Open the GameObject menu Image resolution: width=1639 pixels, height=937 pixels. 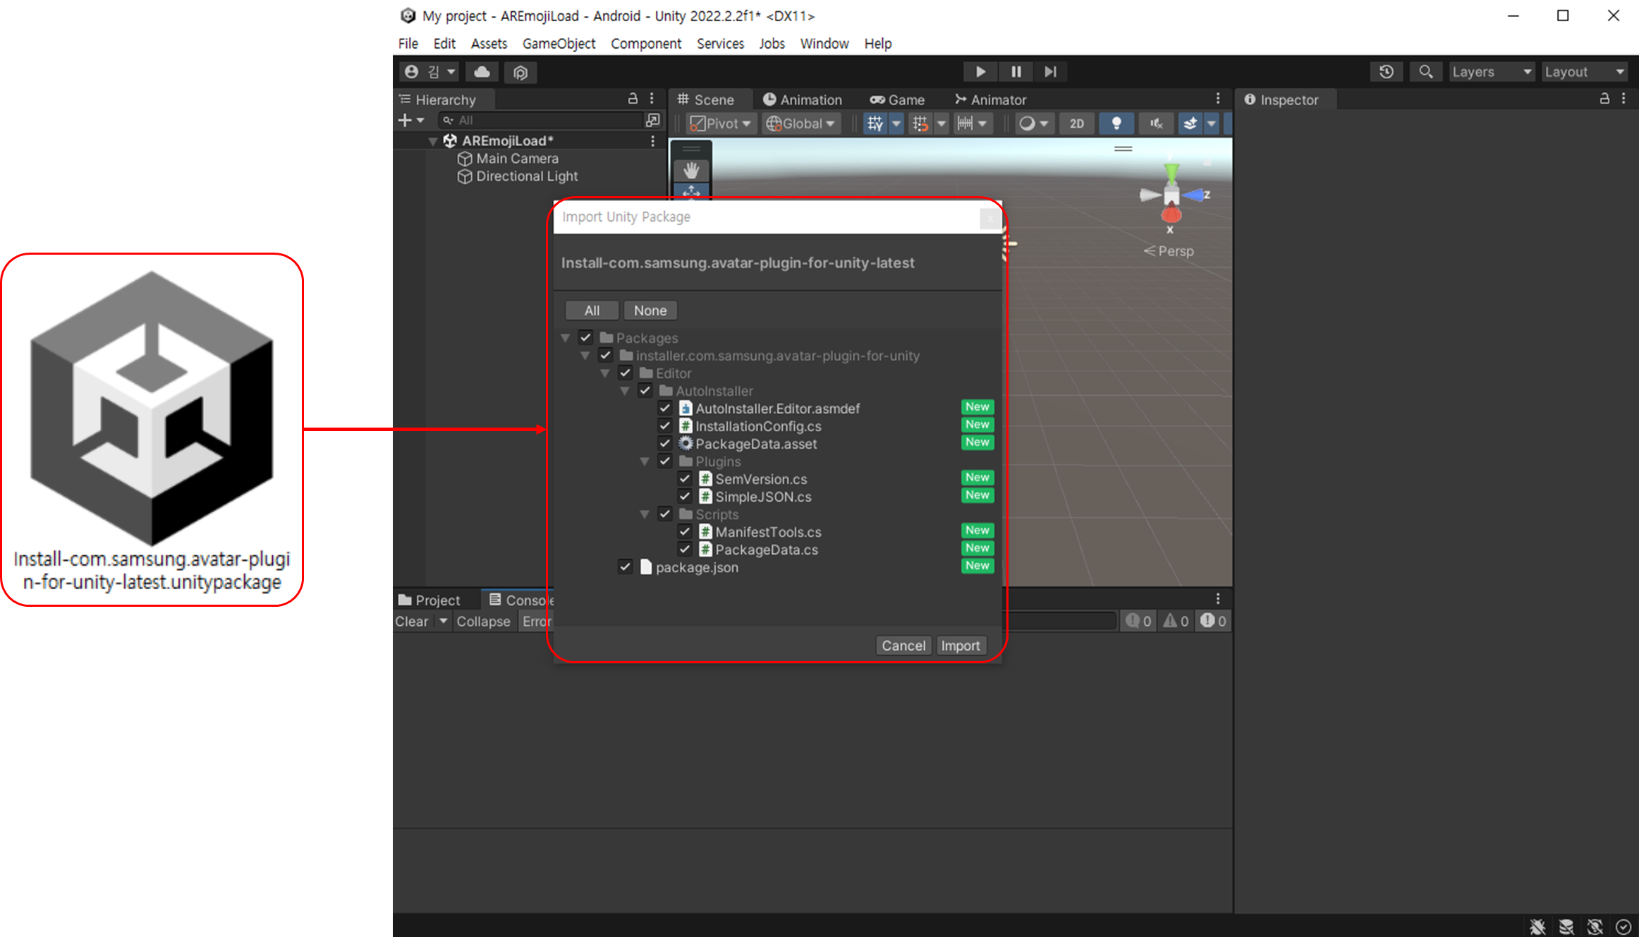[559, 44]
